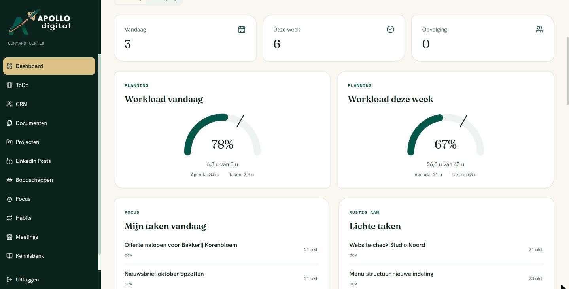Click 'Agenda: 3,5 u' label
The image size is (569, 289).
pyautogui.click(x=205, y=174)
